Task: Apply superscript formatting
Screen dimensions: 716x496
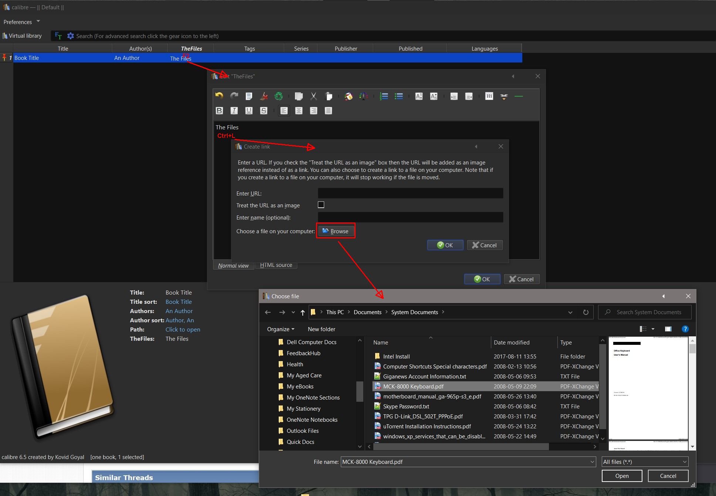Action: [419, 96]
